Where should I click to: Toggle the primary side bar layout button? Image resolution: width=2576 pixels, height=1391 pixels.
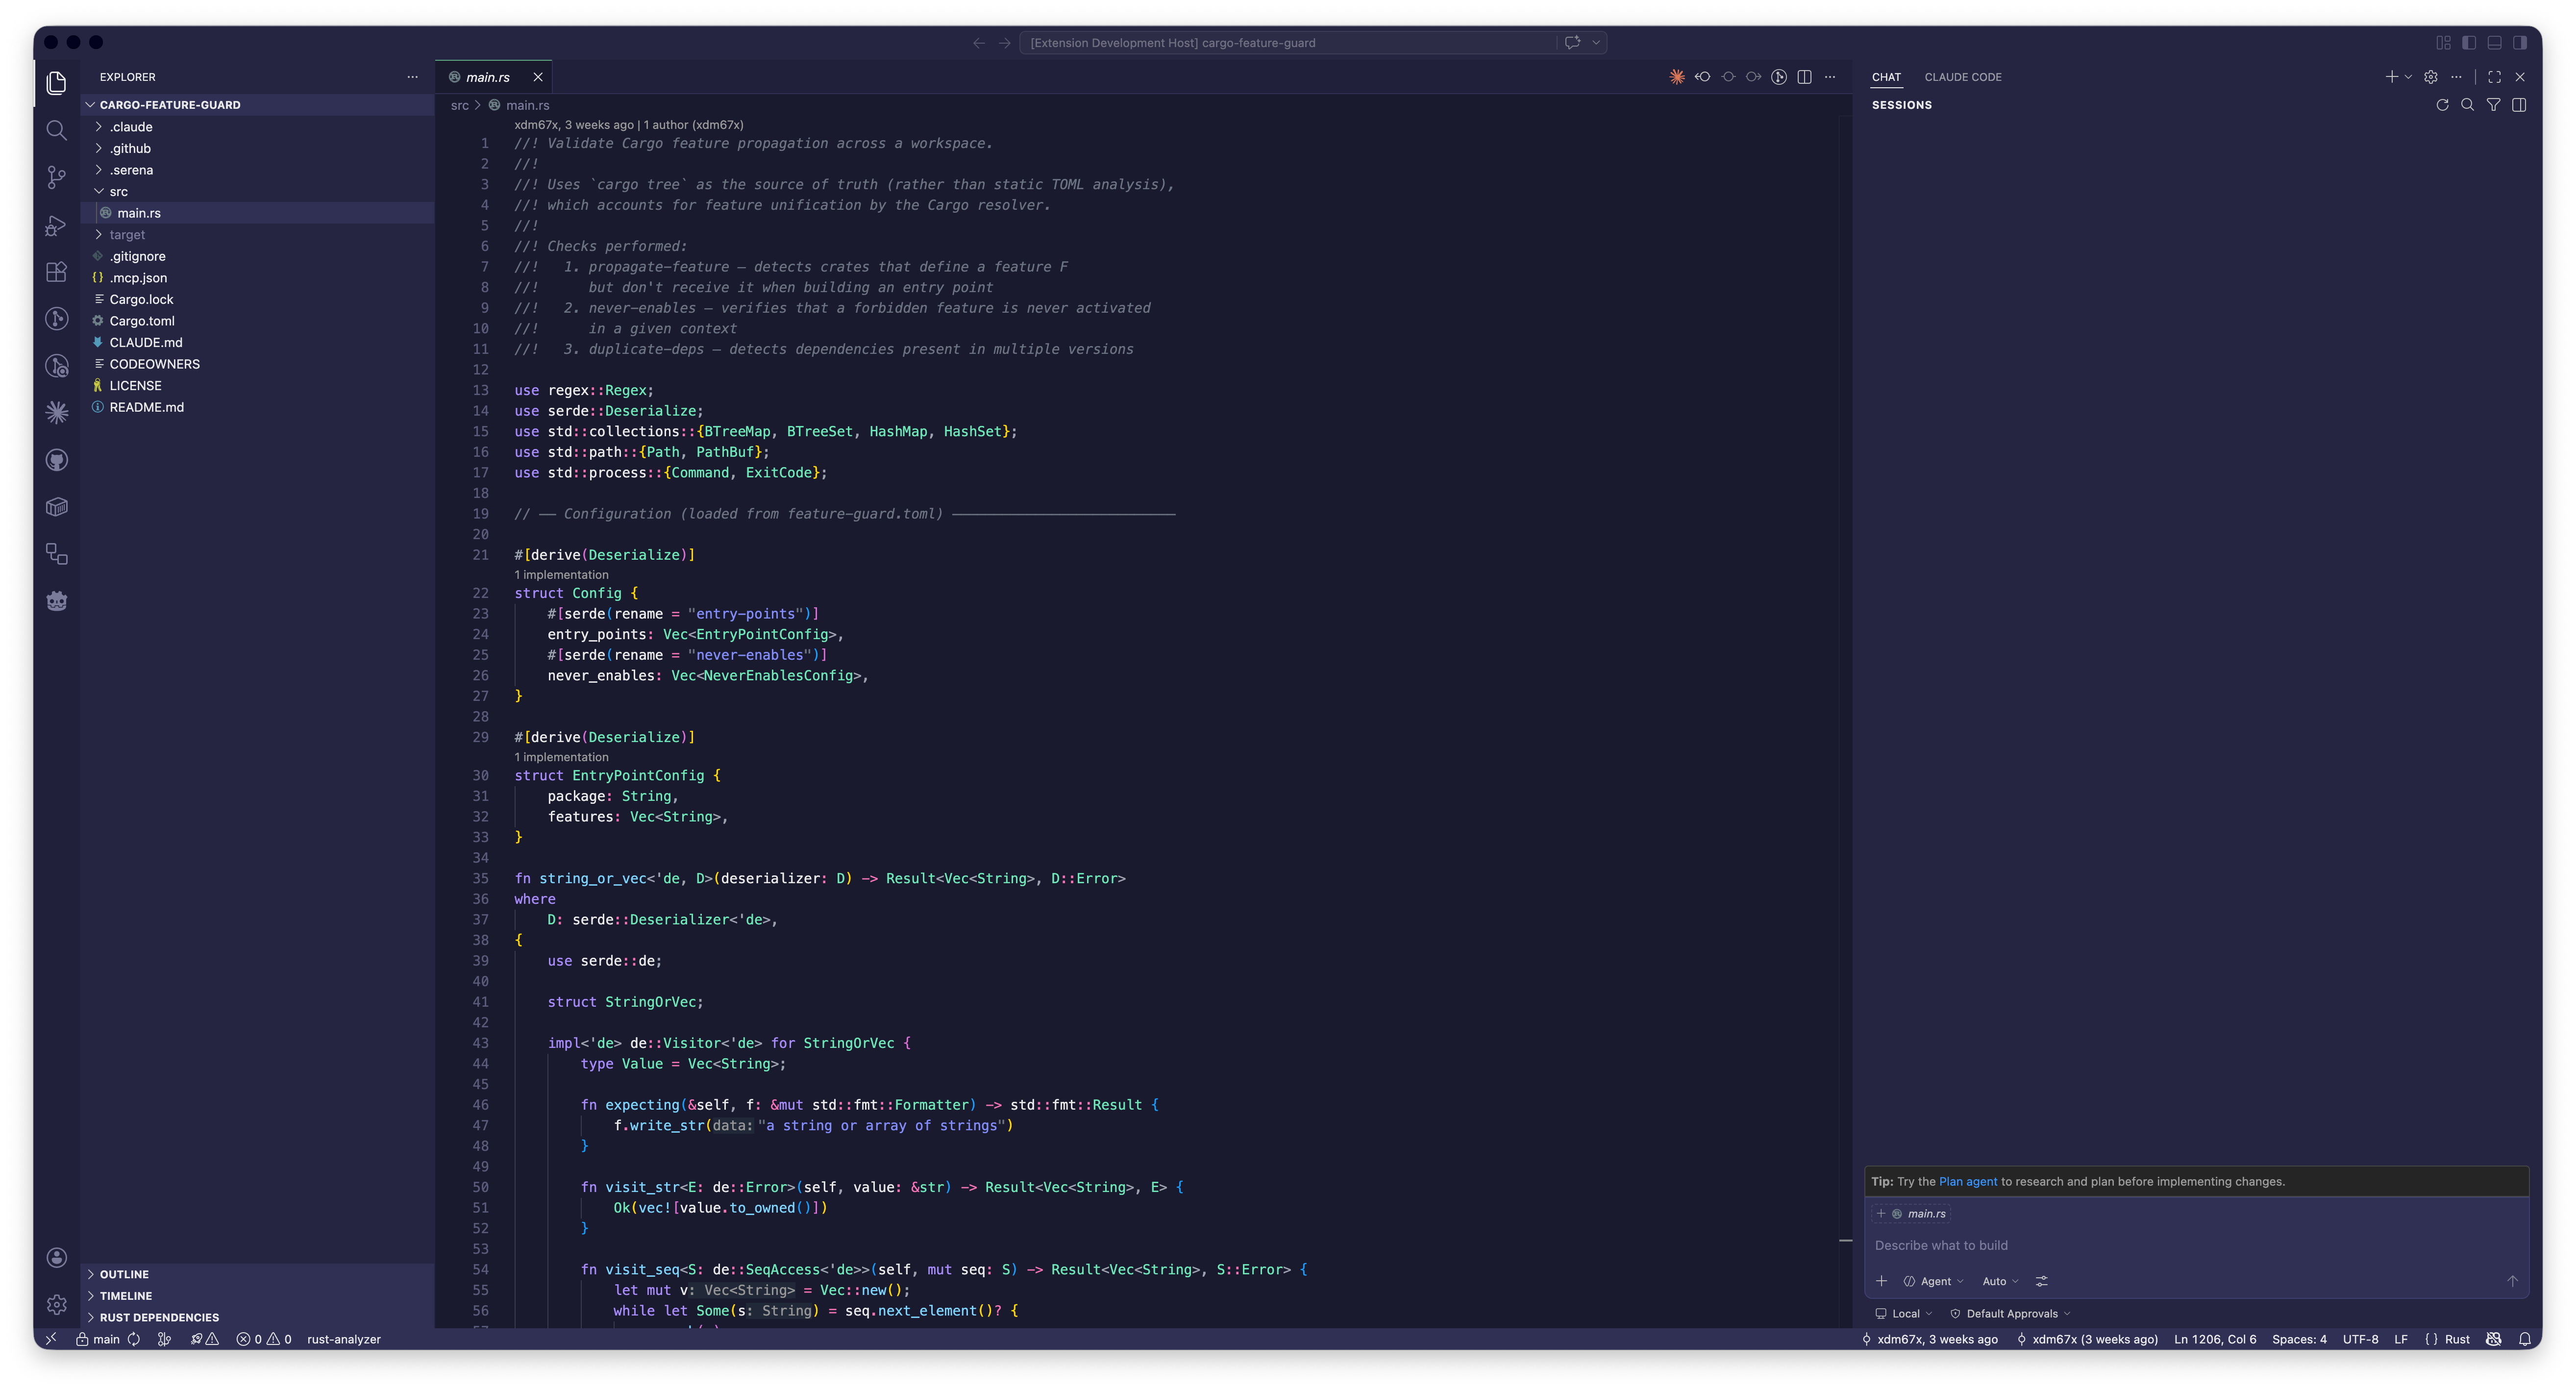2469,42
